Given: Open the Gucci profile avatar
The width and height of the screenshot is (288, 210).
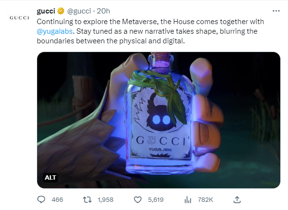Looking at the screenshot, I should tap(19, 18).
